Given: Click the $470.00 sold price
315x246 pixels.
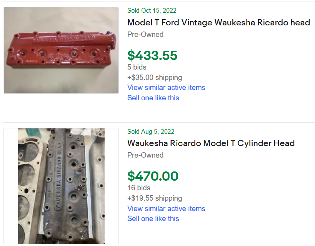Looking at the screenshot, I should tap(153, 176).
